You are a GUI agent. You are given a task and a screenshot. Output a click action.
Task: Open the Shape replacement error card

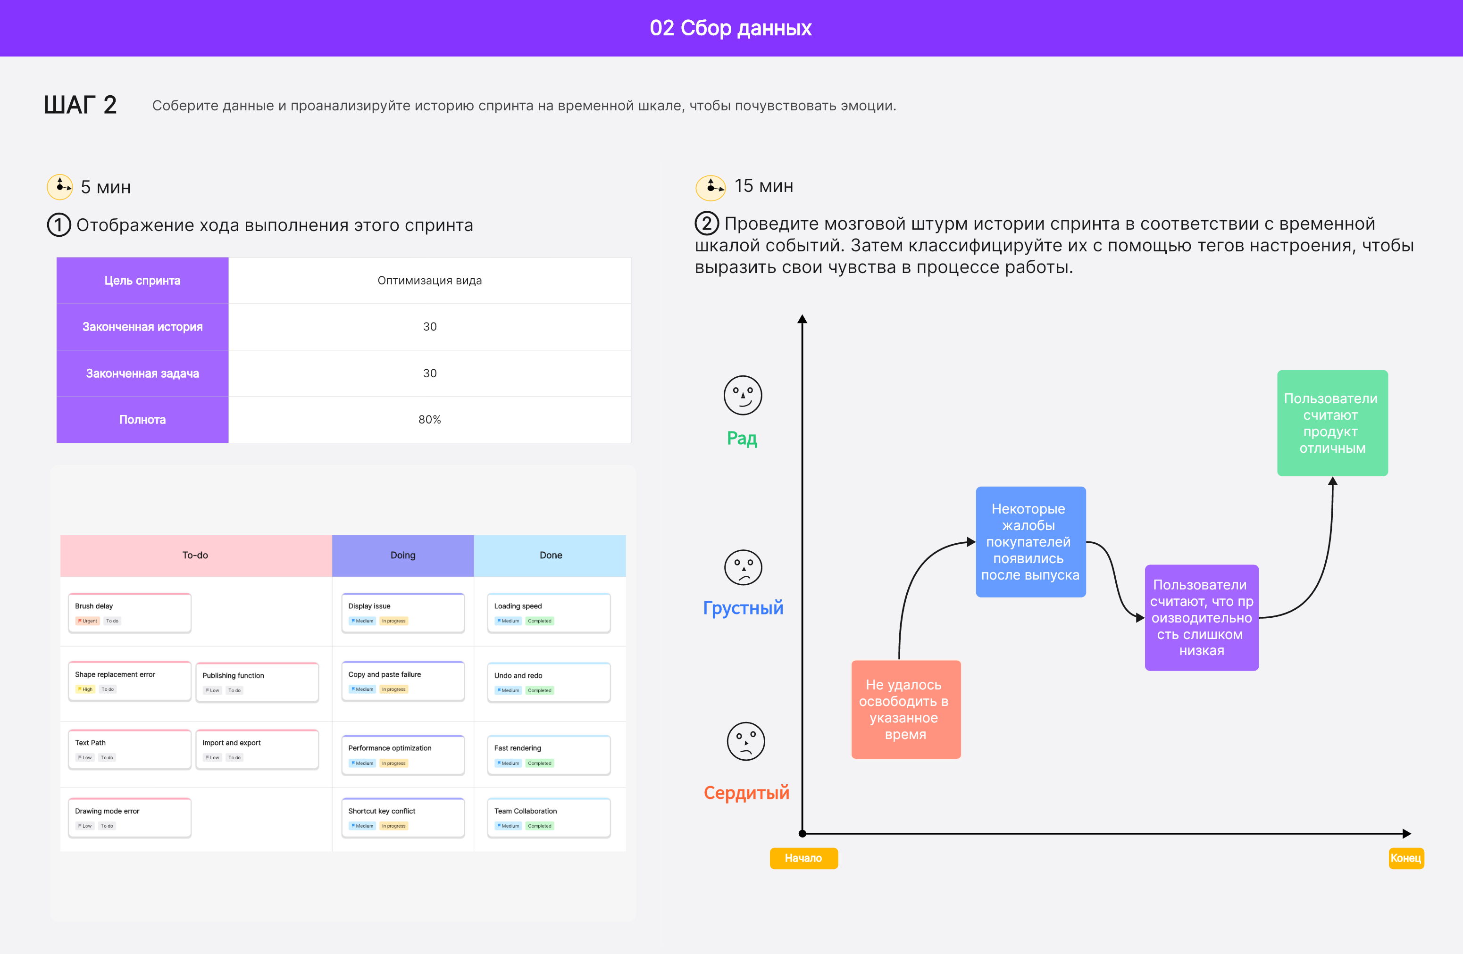point(130,680)
